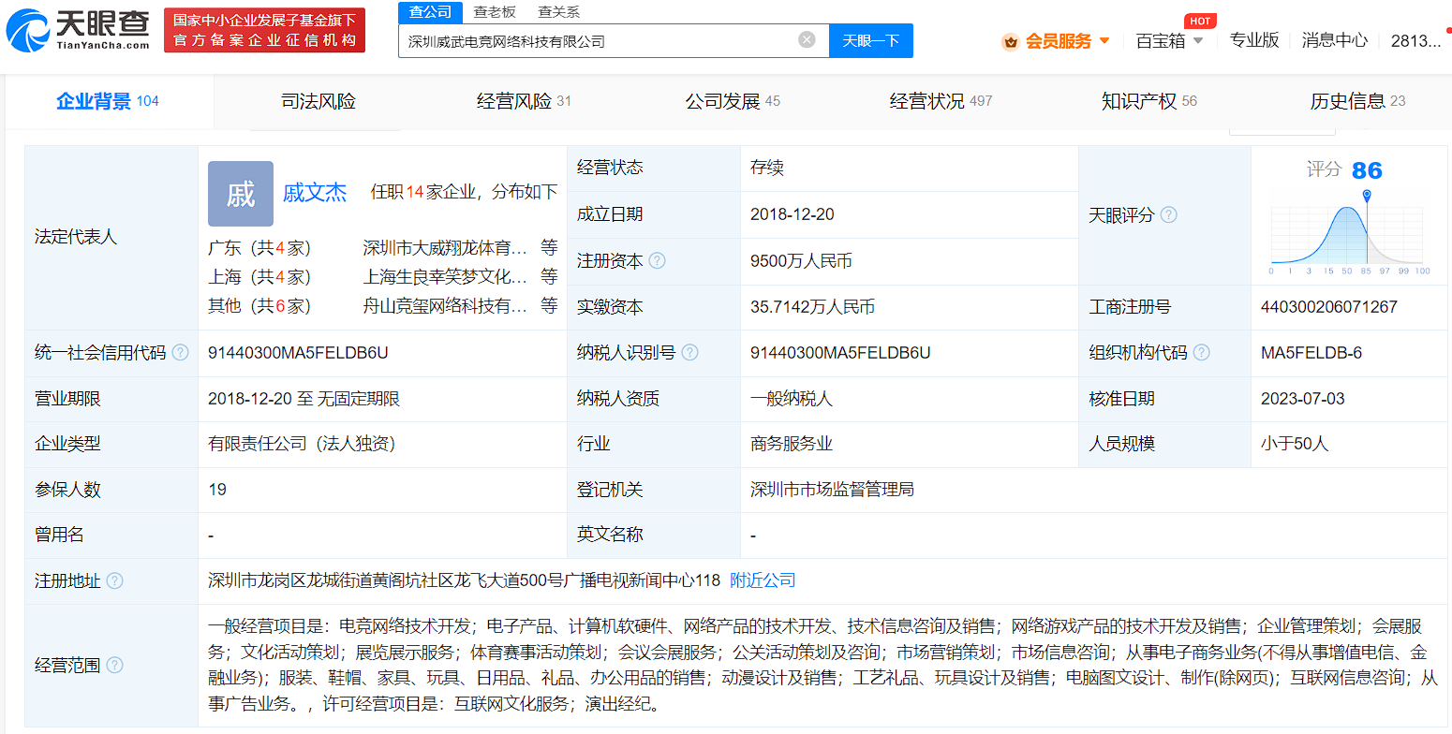This screenshot has width=1452, height=734.
Task: Open 深圳市大威翔龙体育 company link
Action: click(x=444, y=248)
